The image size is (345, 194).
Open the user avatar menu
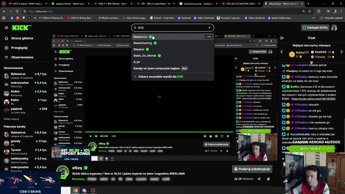coord(334,27)
